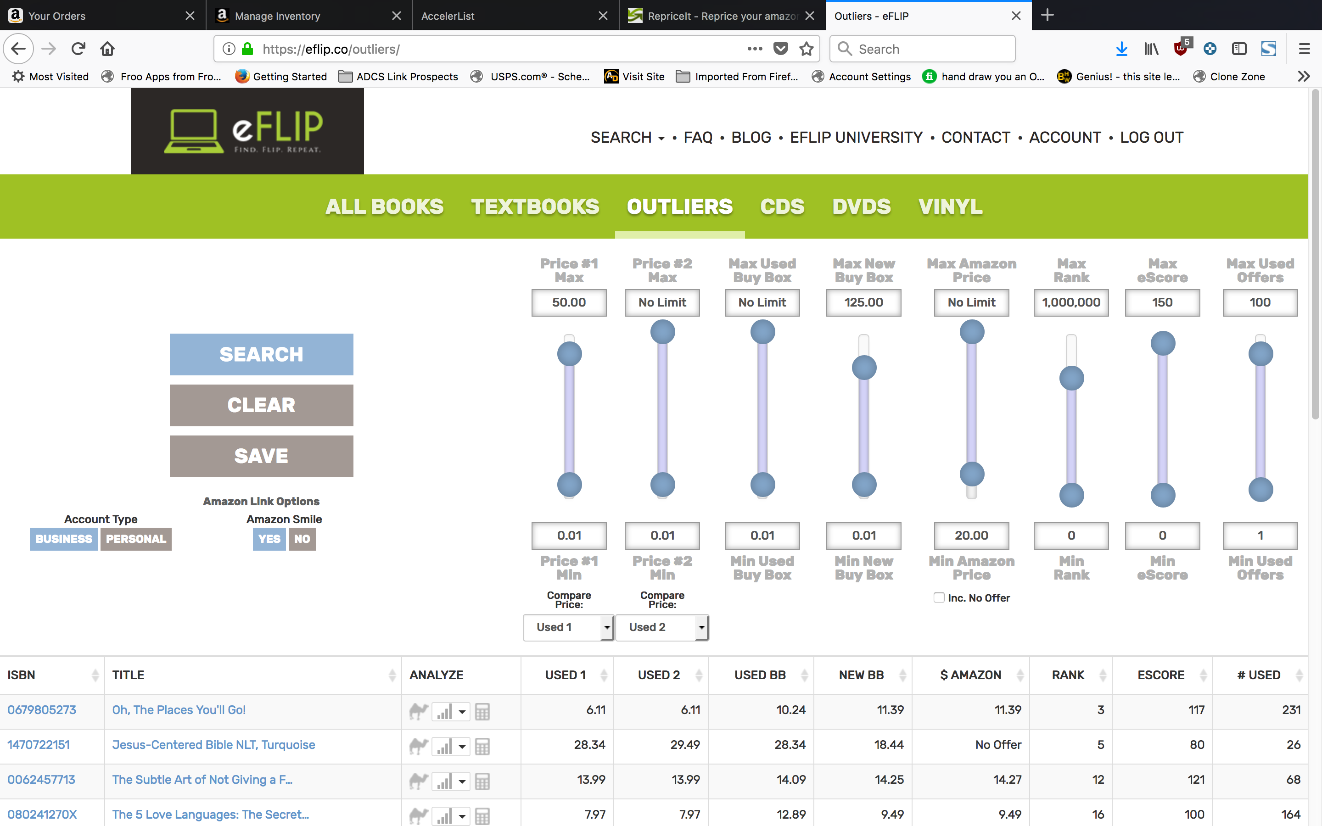The image size is (1322, 826).
Task: Open the Firefox downloads arrow icon
Action: (1121, 49)
